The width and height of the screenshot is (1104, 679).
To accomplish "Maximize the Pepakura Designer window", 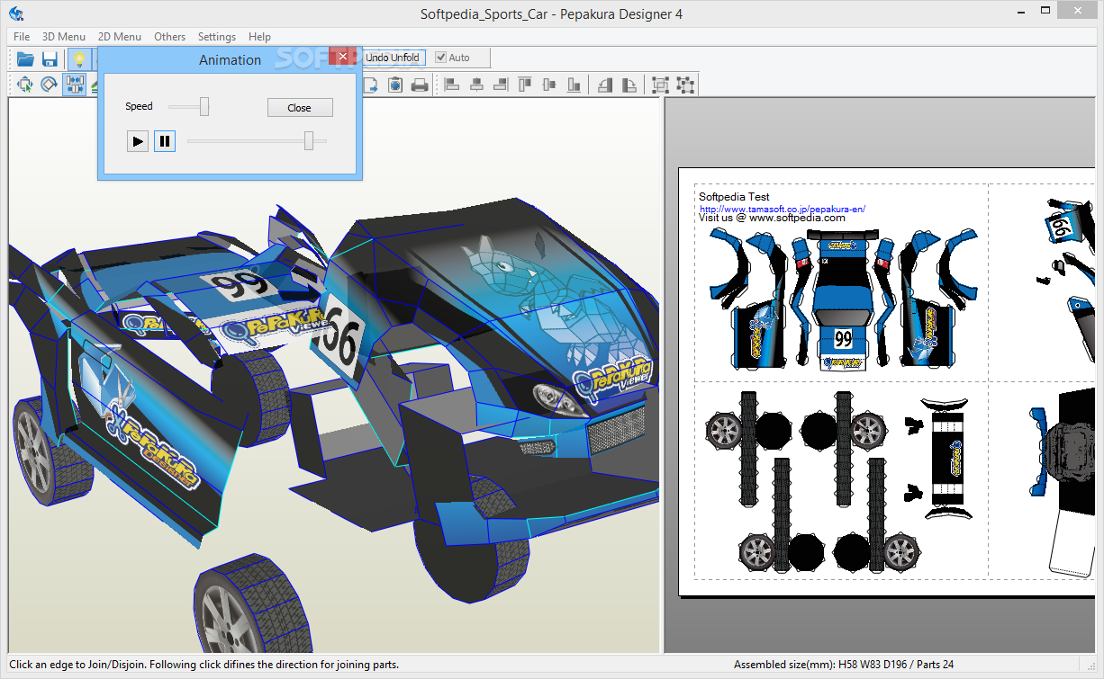I will [x=1045, y=12].
